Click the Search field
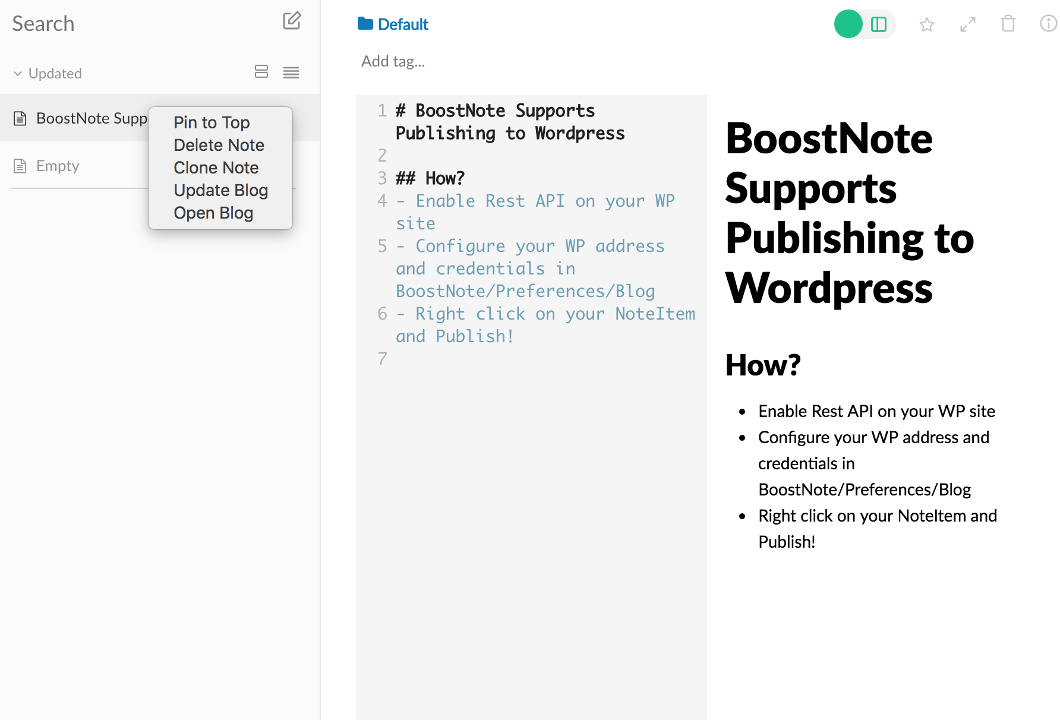Screen dimensions: 1060x720 pyautogui.click(x=43, y=24)
